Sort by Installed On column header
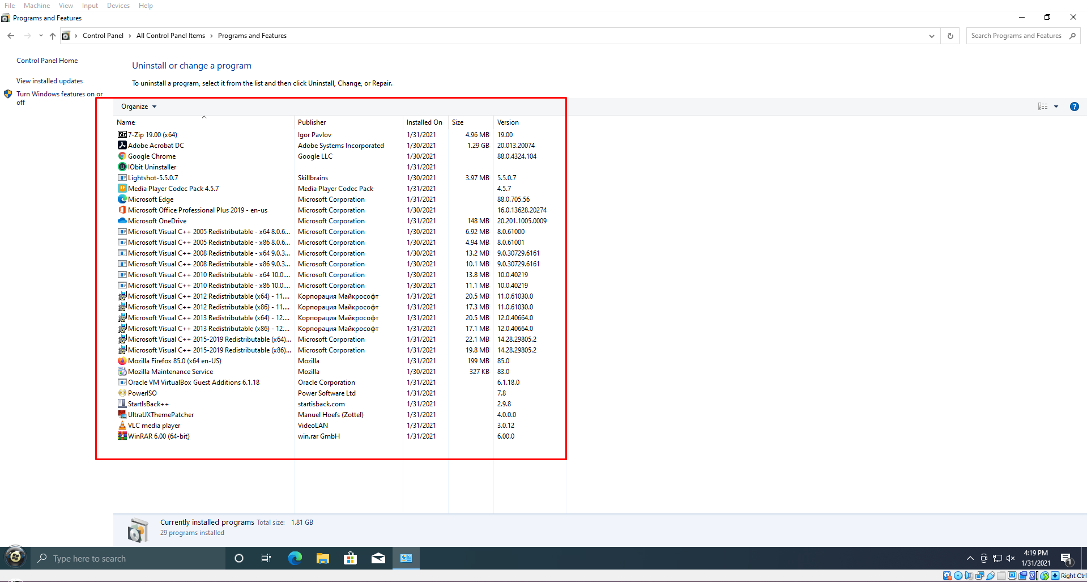The width and height of the screenshot is (1087, 582). point(425,122)
